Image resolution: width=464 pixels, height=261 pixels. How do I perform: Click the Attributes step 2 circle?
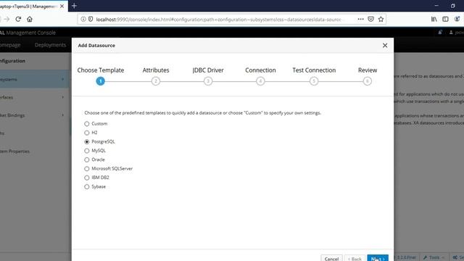(x=156, y=81)
